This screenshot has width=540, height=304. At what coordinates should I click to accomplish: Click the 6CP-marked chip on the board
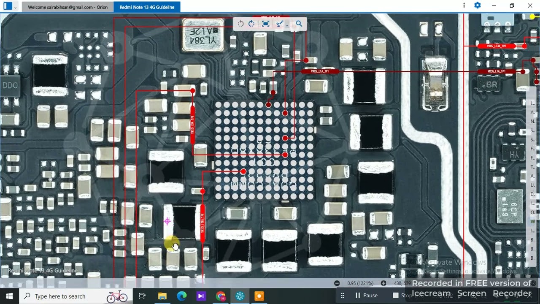(510, 206)
